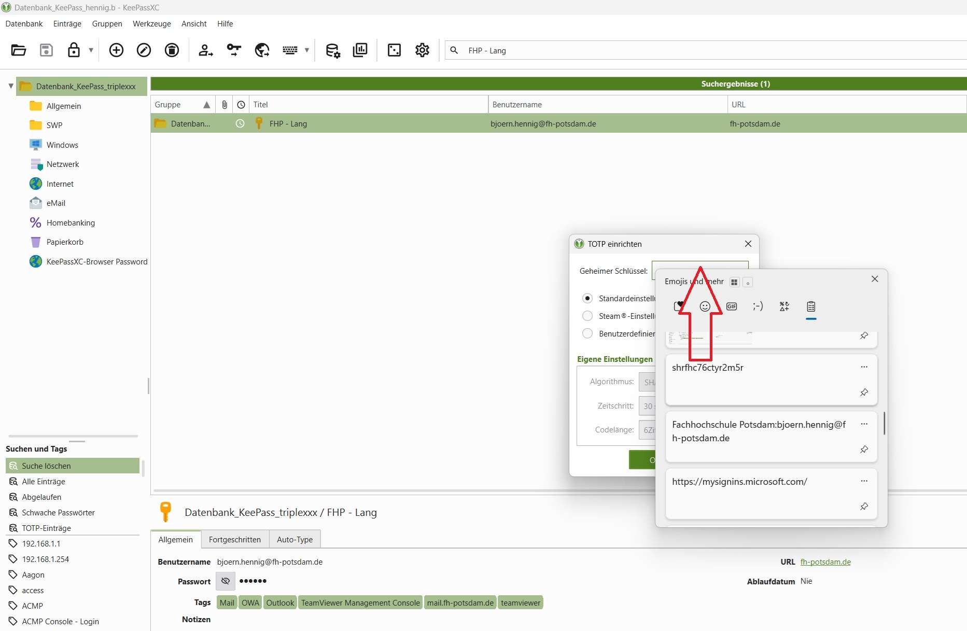The image size is (967, 631).
Task: Open the password generator dice icon
Action: [394, 50]
